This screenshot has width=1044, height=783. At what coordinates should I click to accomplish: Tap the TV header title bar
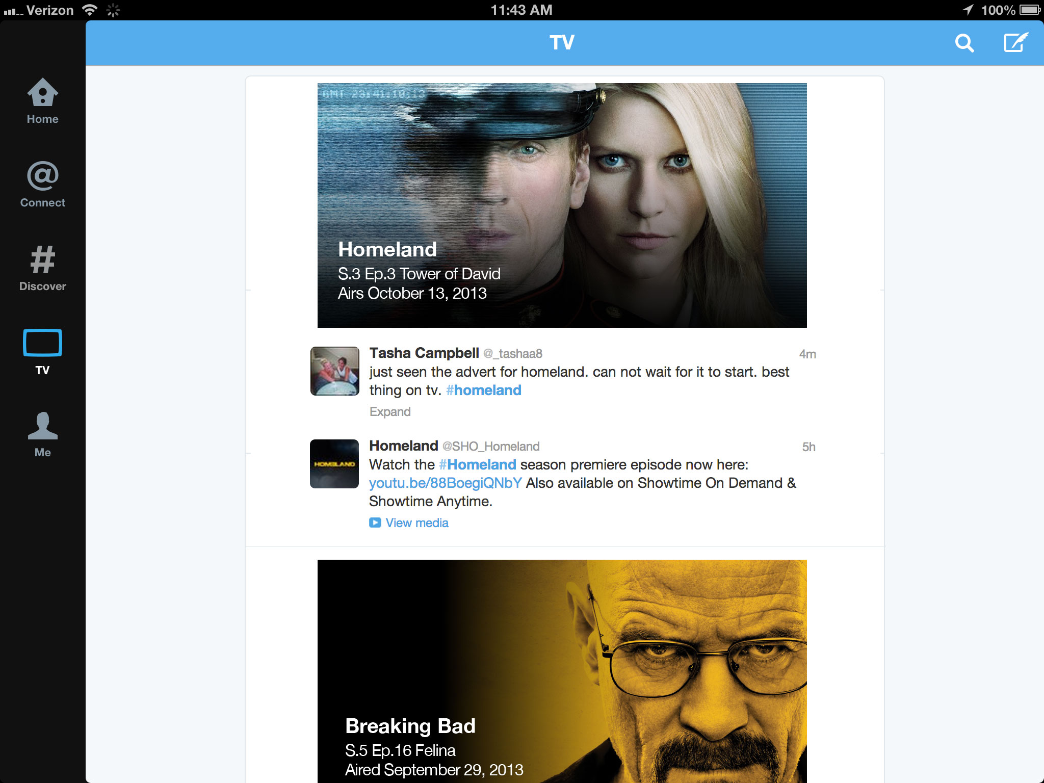pos(562,43)
